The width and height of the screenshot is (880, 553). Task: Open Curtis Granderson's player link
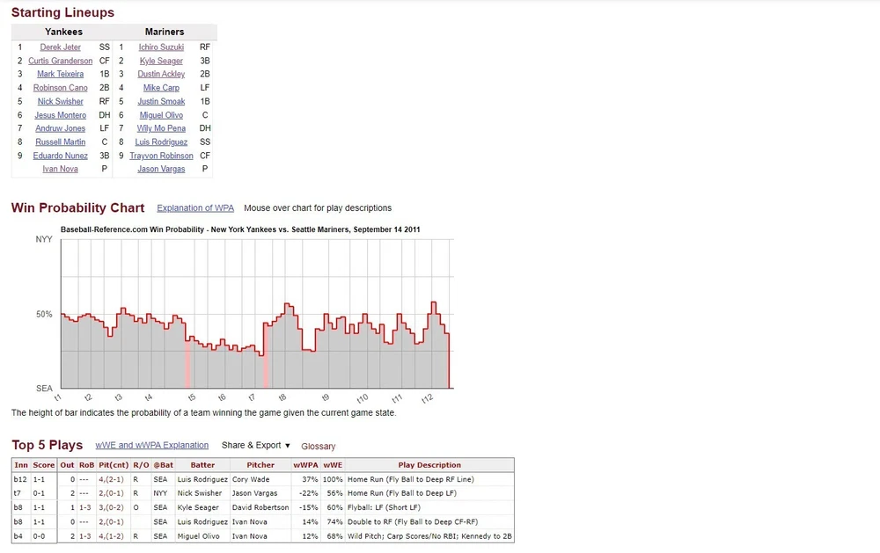point(60,62)
